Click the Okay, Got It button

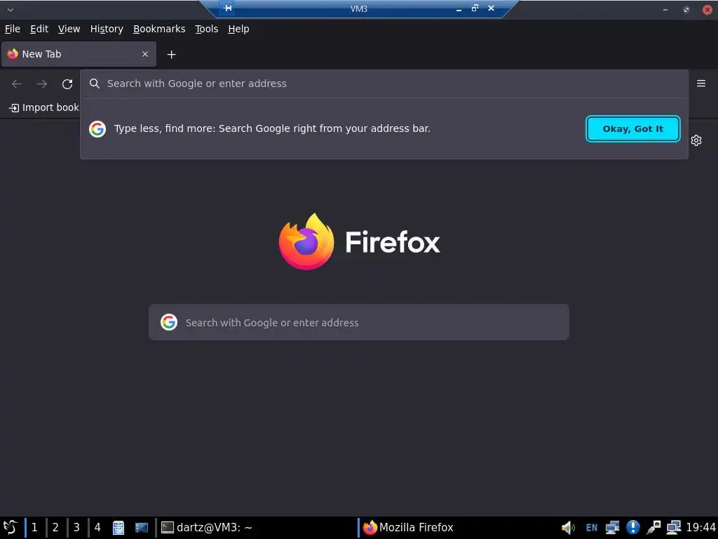633,129
